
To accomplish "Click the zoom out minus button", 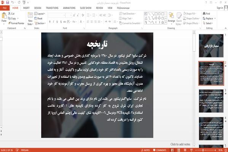I will 196,150.
